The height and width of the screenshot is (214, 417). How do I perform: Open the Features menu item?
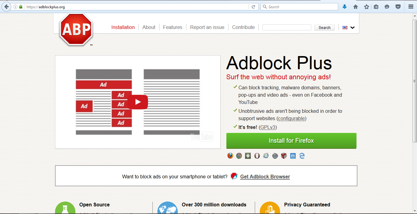[x=173, y=27]
